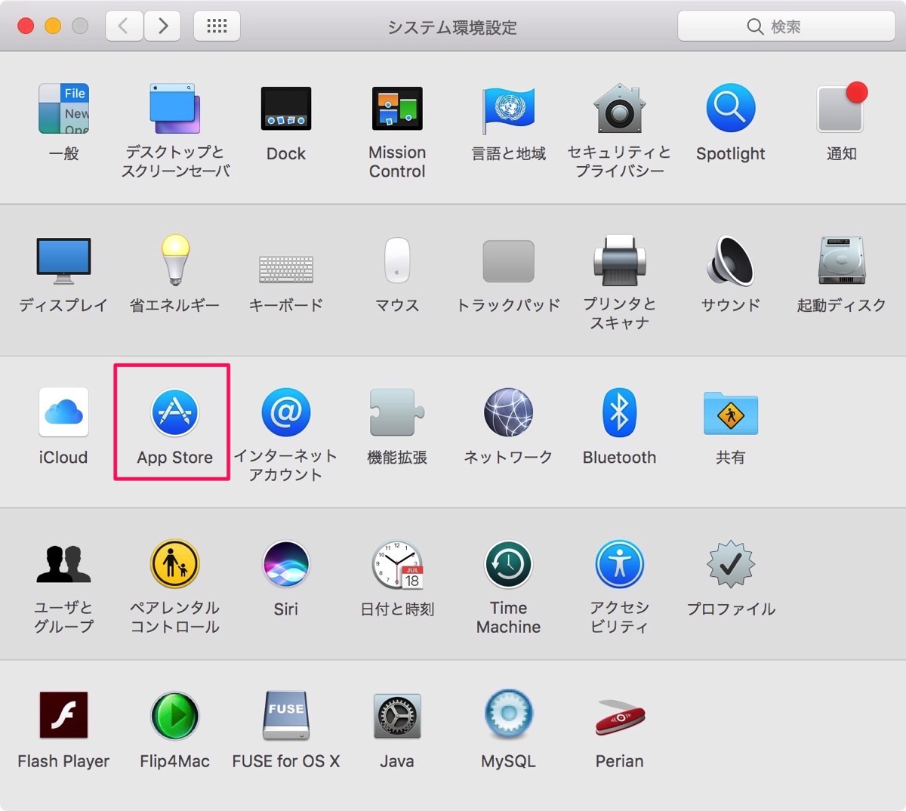Open 起動ディスク preferences
Image resolution: width=906 pixels, height=811 pixels.
(x=841, y=261)
